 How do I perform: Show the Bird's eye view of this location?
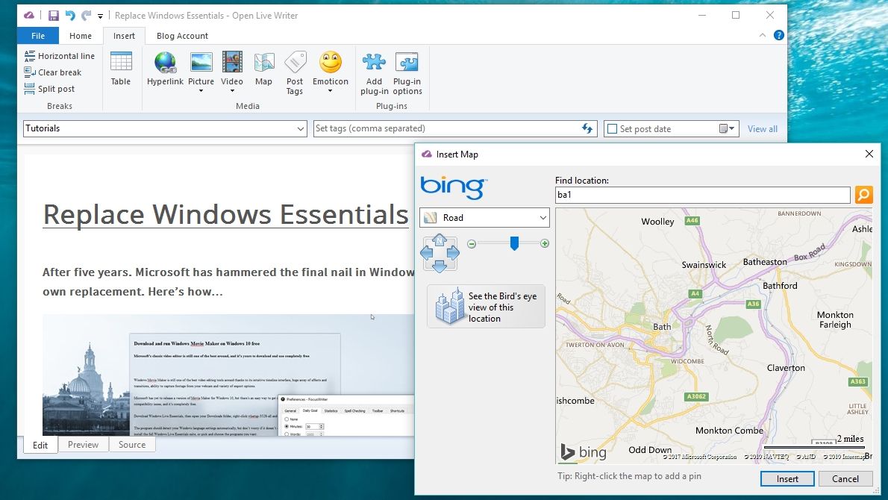tap(486, 306)
